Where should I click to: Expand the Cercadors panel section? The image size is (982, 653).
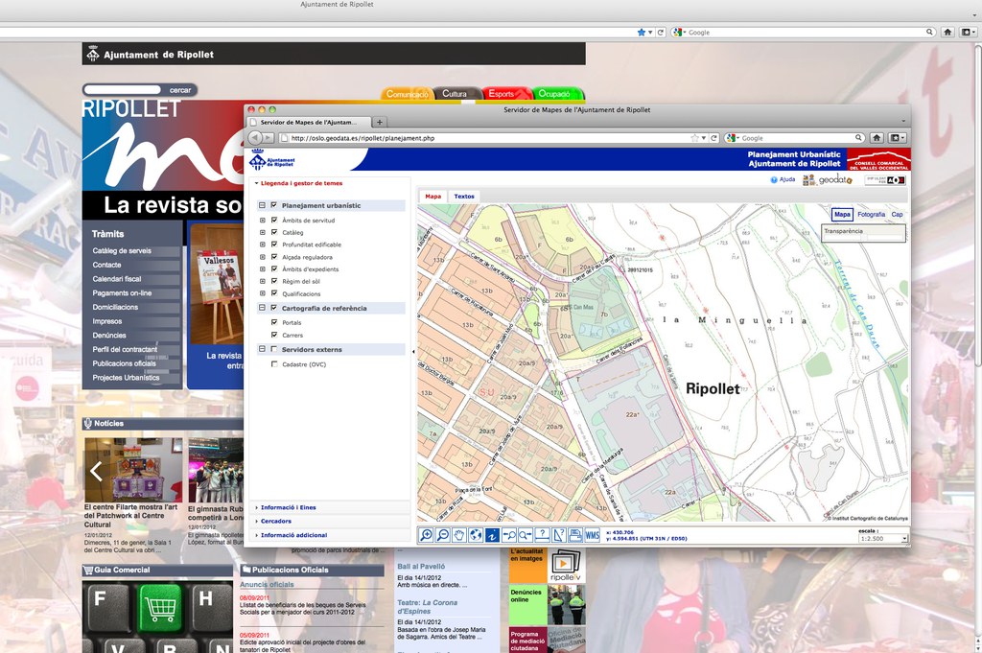(x=276, y=522)
